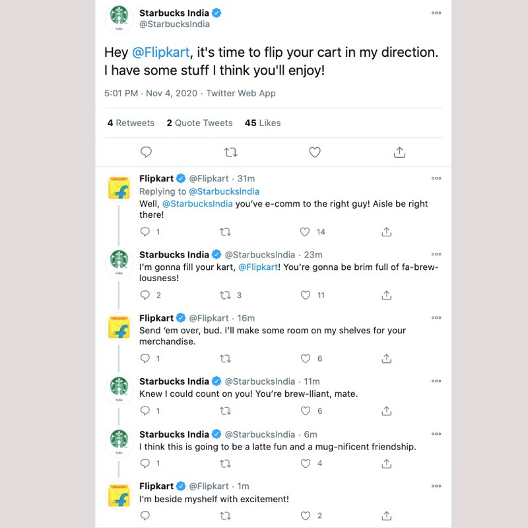Expand options menu on 'beside myself' tweet
Image resolution: width=528 pixels, height=528 pixels.
tap(436, 486)
